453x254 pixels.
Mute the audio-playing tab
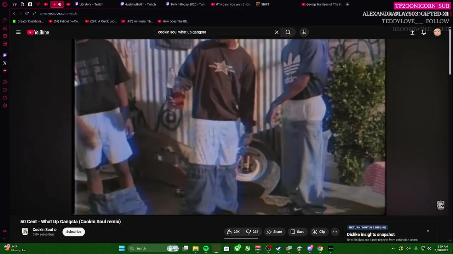(59, 4)
